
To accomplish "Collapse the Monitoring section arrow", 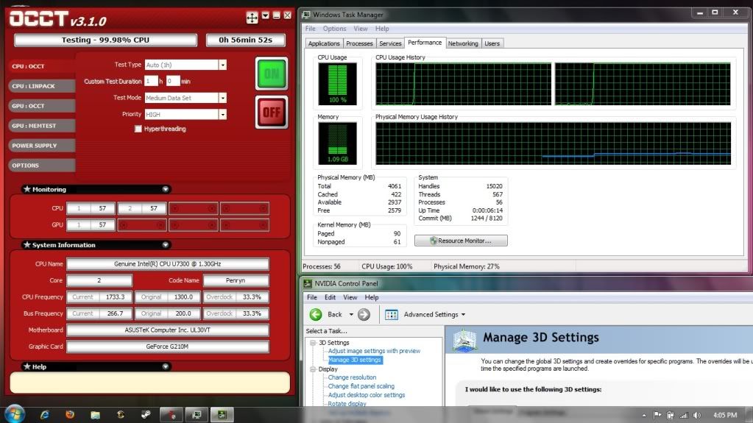I will pos(165,189).
